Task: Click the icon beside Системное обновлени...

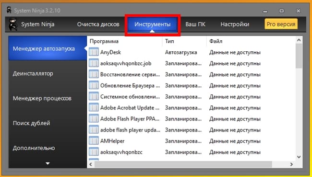Action: tap(94, 96)
